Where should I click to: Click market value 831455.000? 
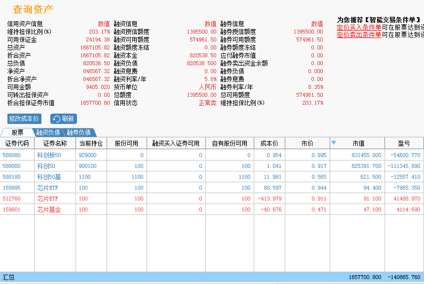tap(366, 155)
